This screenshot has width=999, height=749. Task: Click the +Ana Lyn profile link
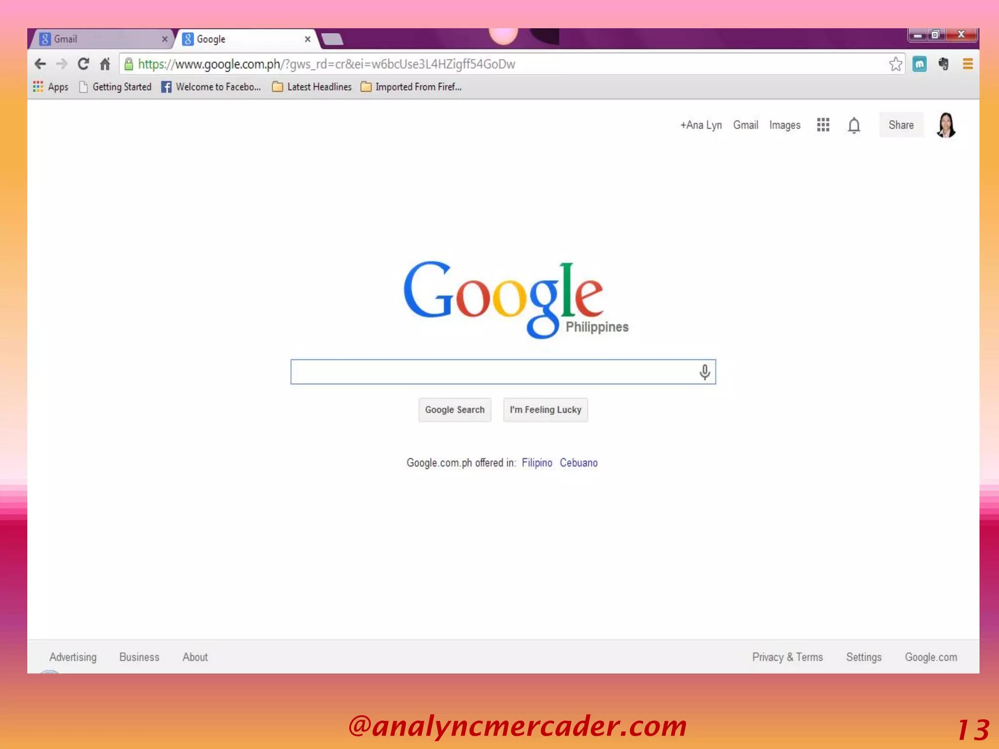701,125
